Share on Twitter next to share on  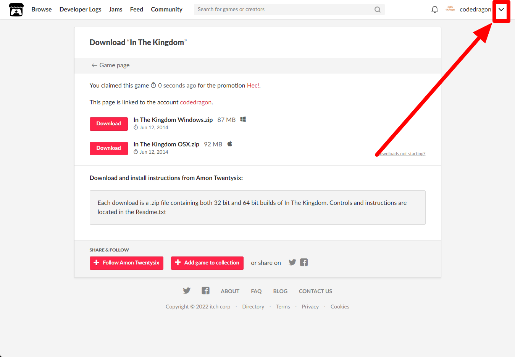tap(292, 263)
